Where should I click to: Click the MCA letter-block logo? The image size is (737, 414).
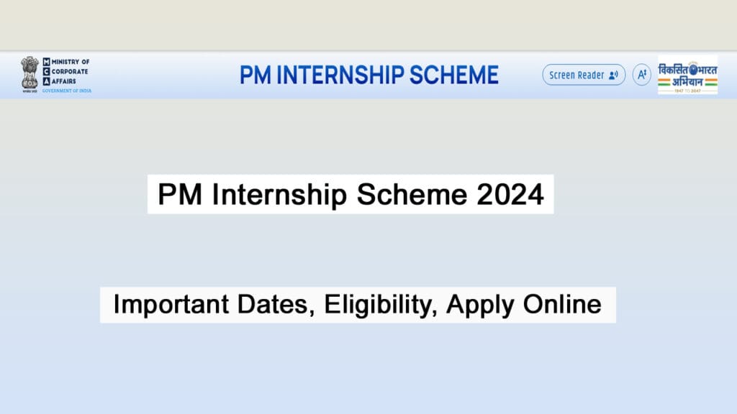[x=48, y=72]
